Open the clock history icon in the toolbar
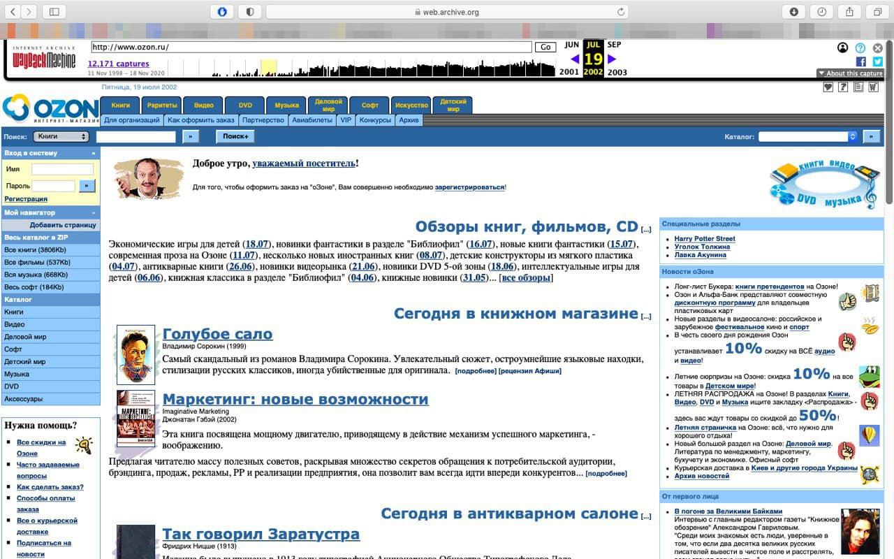Viewport: 894px width, 559px height. pyautogui.click(x=822, y=12)
